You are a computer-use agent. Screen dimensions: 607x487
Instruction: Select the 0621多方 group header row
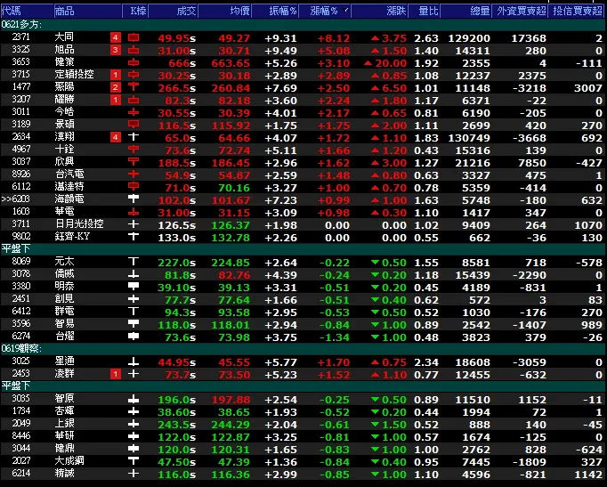point(303,25)
